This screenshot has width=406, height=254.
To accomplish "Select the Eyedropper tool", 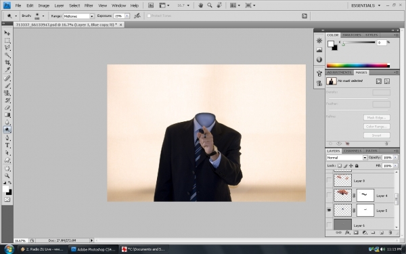I will (x=7, y=70).
